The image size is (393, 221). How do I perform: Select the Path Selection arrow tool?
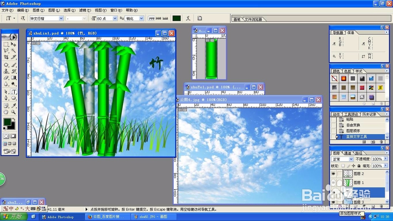(x=6, y=92)
